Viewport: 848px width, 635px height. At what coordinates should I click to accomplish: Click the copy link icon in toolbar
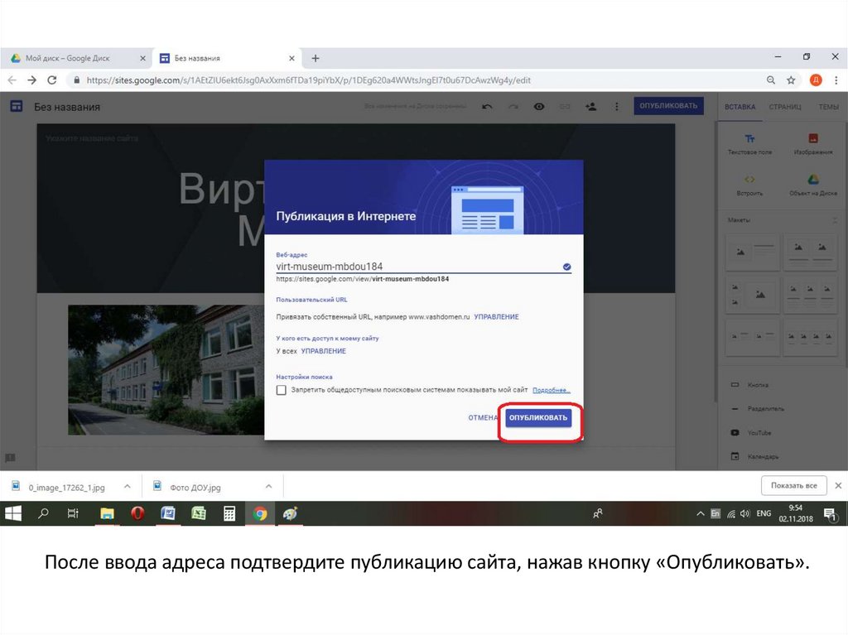coord(565,107)
